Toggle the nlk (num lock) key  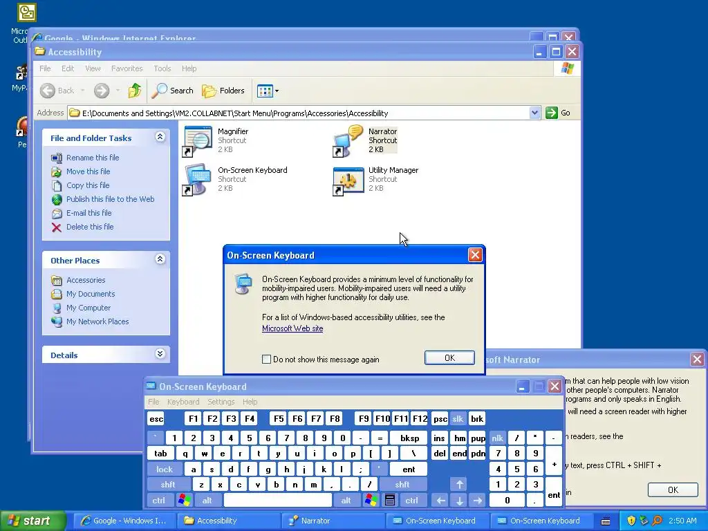498,438
